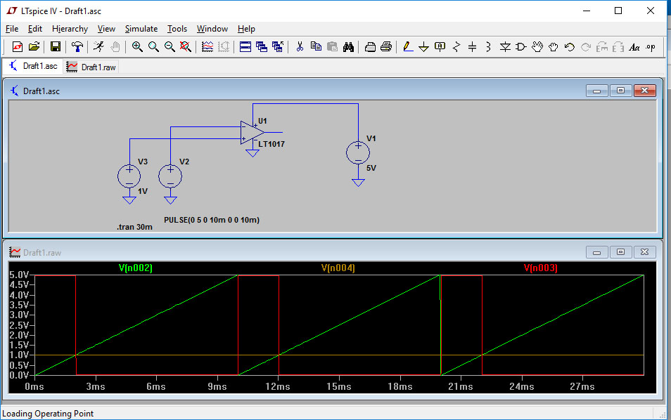
Task: Switch to the Draft1.raw tab
Action: pyautogui.click(x=91, y=67)
